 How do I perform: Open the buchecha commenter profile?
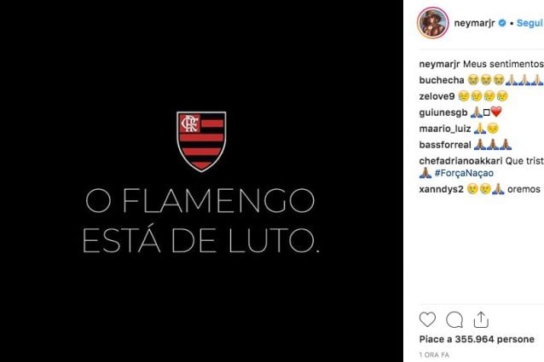coord(442,80)
